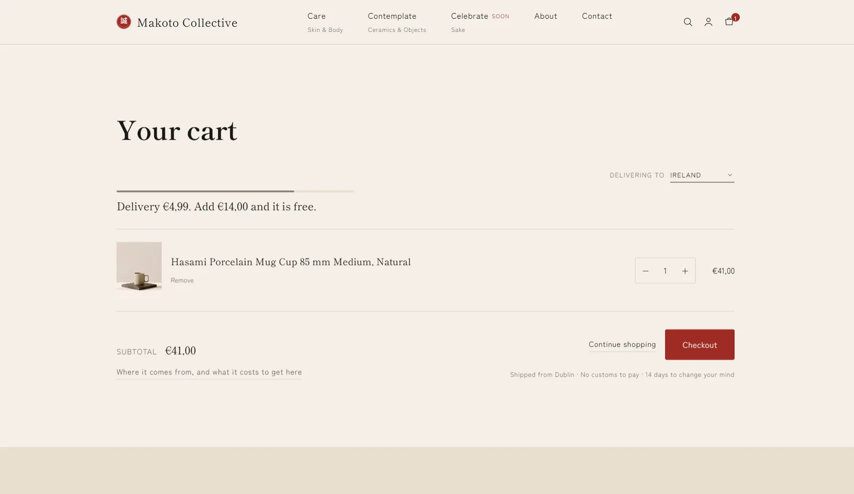Open the Celebrate Sake menu item
The width and height of the screenshot is (854, 494).
[479, 22]
